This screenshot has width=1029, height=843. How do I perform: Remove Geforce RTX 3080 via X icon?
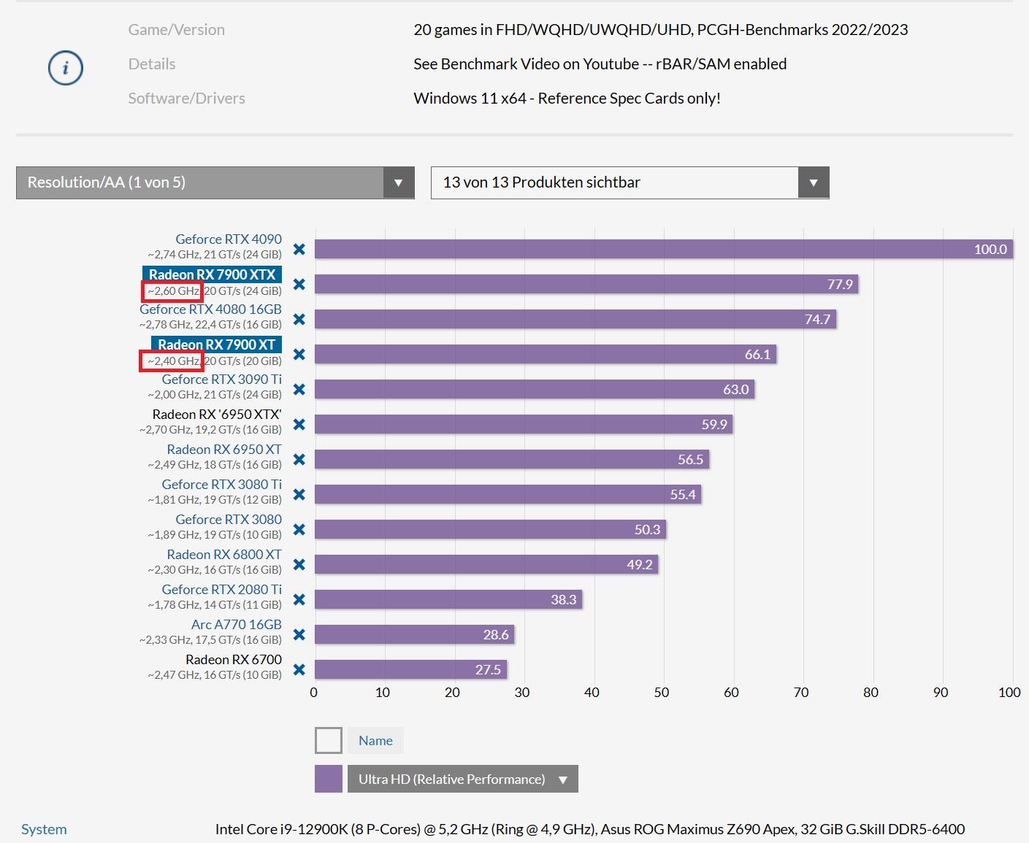click(299, 529)
